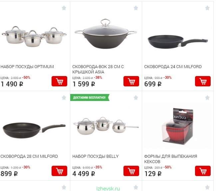Open Сковорода-вок 28 см с крышкой Asia link
This screenshot has width=217, height=191.
pos(98,69)
